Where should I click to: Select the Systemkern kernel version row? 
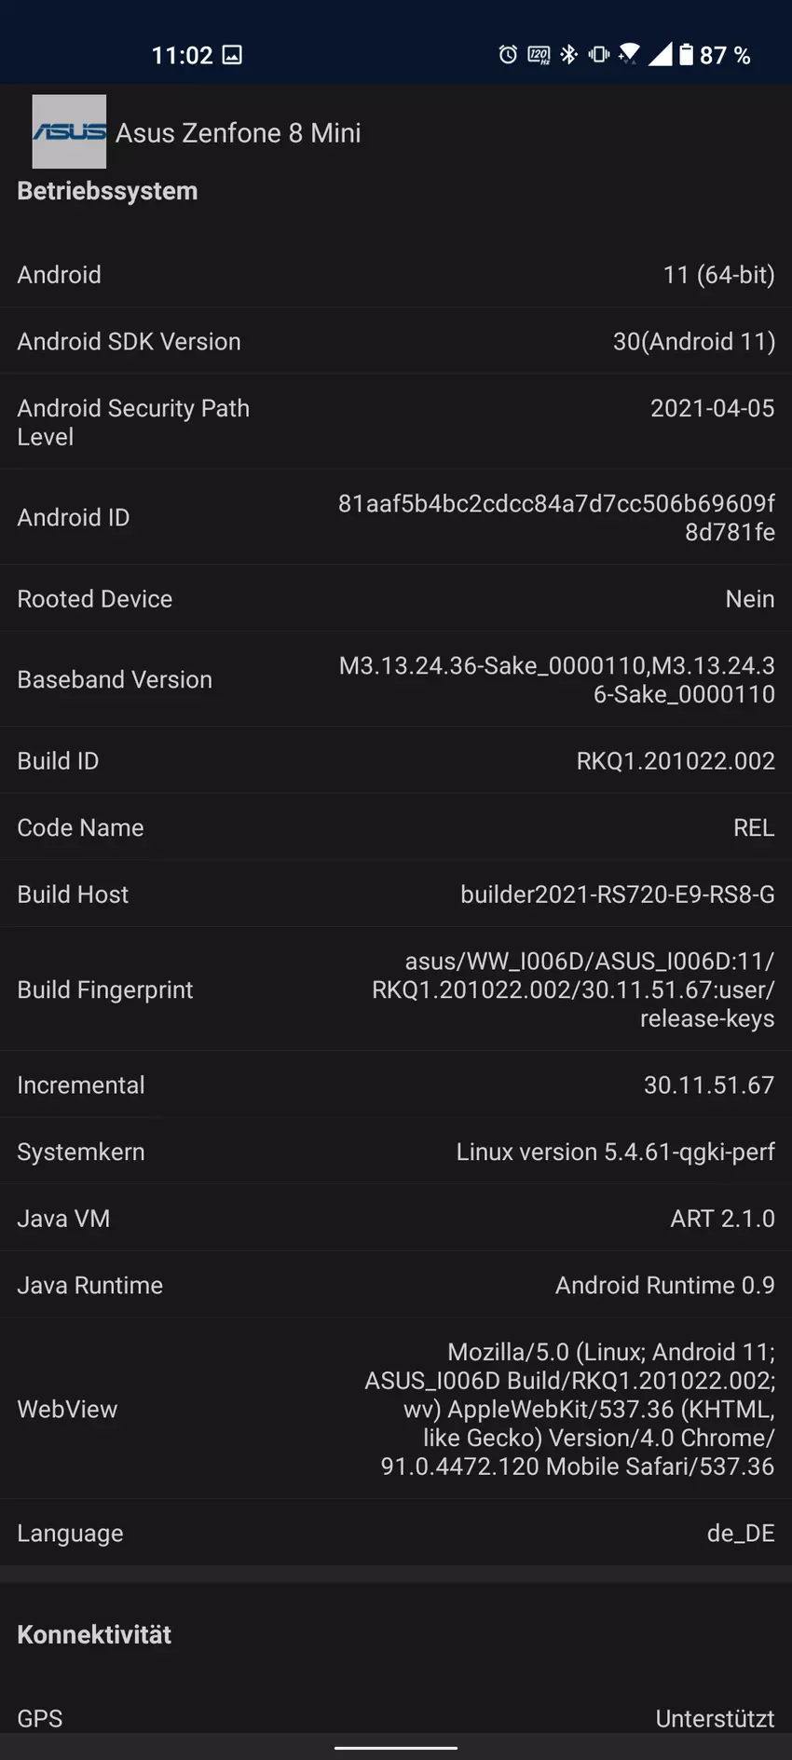[396, 1152]
